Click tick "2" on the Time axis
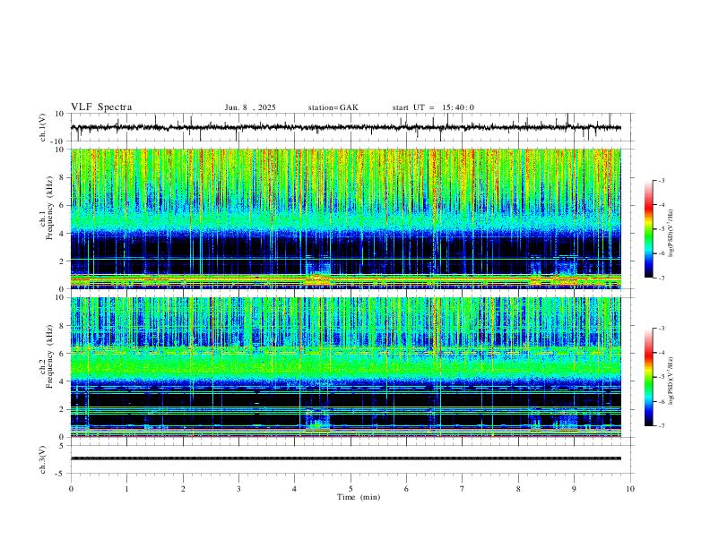 click(x=183, y=489)
